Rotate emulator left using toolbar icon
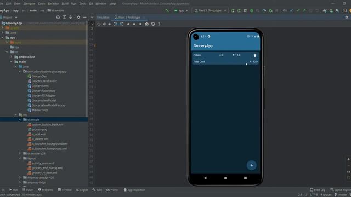Screen dimensions: 351x197 tap(115, 24)
